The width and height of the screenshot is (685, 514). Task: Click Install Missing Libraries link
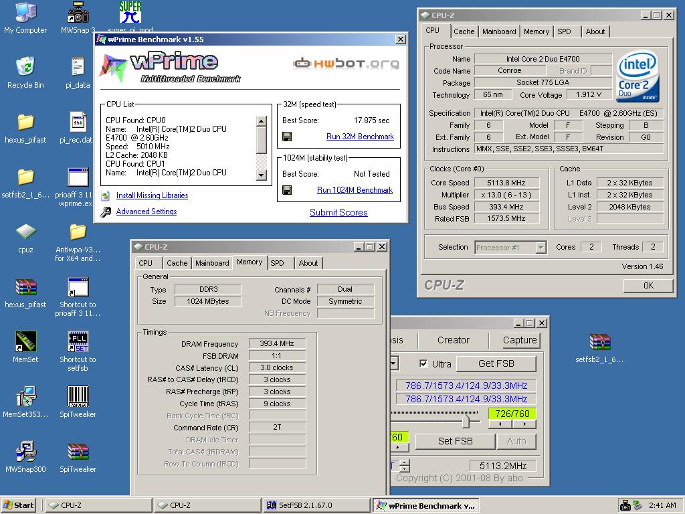(x=152, y=195)
